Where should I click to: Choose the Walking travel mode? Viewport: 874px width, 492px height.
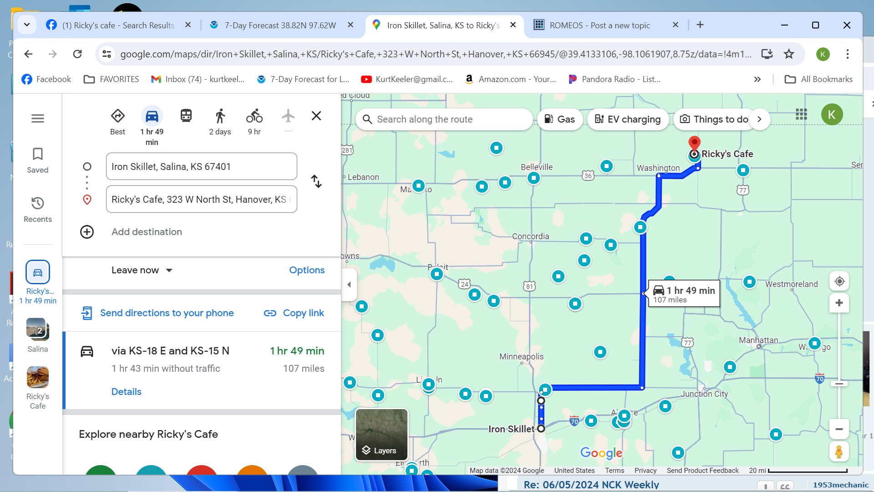(220, 116)
